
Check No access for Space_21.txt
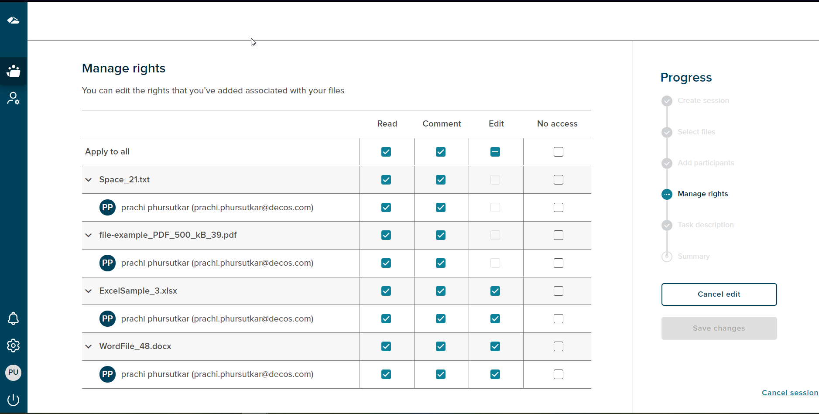(x=558, y=180)
